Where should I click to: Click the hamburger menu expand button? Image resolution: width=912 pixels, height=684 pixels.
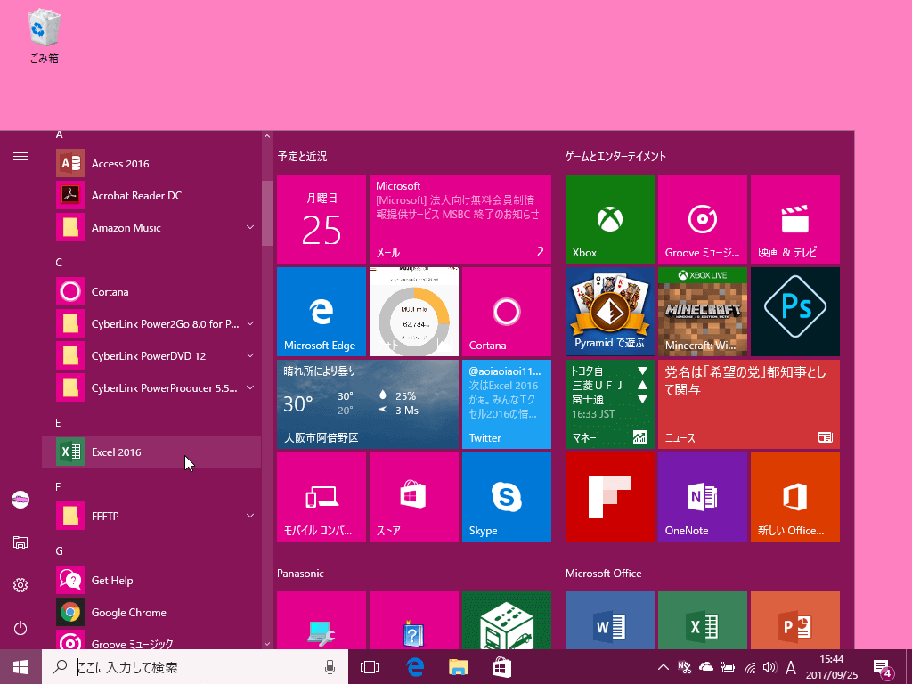20,156
